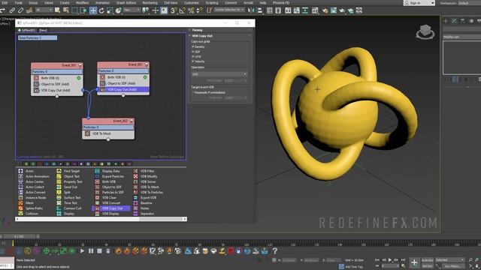Select Object to SDF (Add) in Event_001
This screenshot has width=481, height=270.
[57, 84]
